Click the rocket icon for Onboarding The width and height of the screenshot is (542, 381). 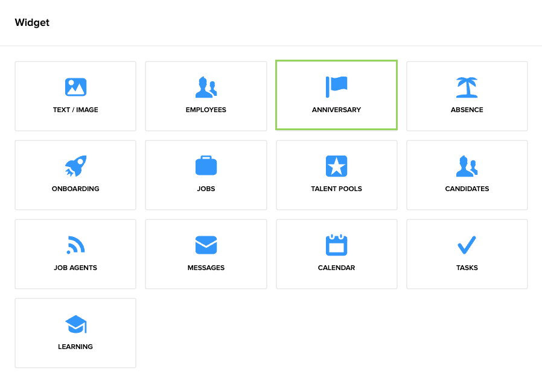[x=75, y=166]
